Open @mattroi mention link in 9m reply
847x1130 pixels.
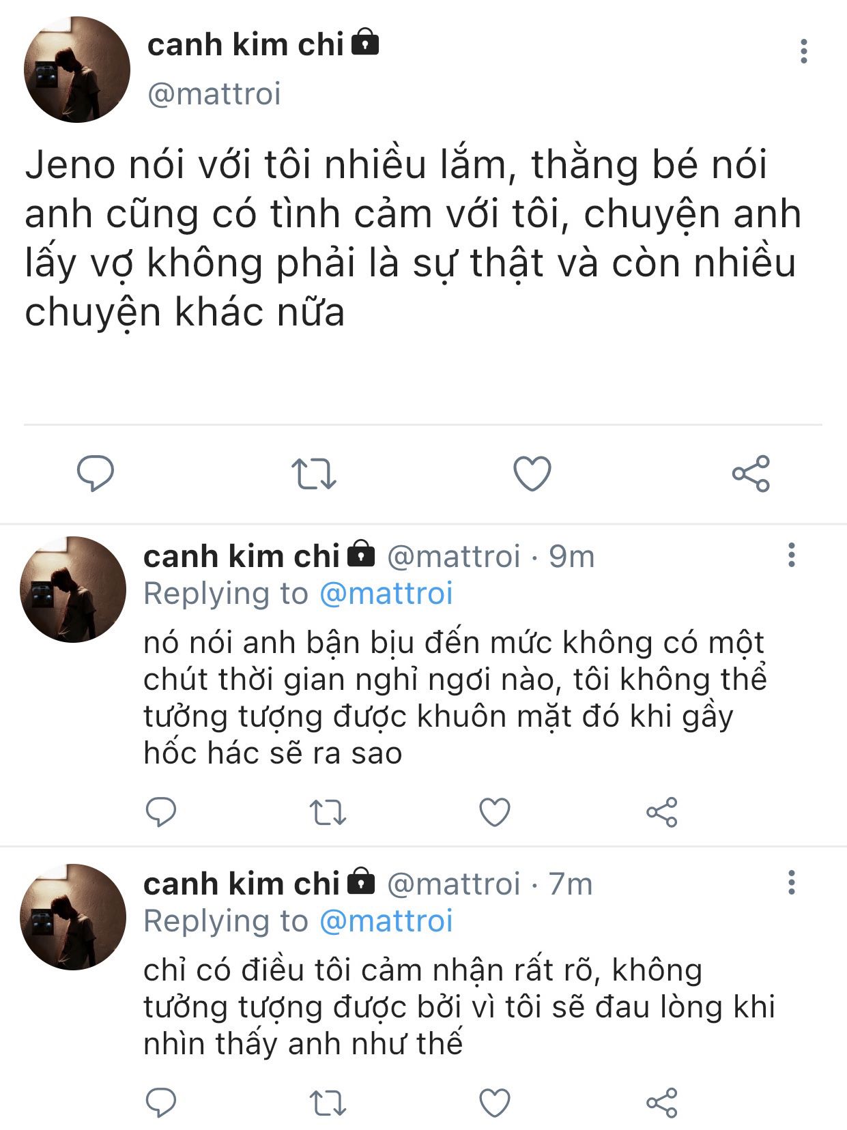coord(386,594)
